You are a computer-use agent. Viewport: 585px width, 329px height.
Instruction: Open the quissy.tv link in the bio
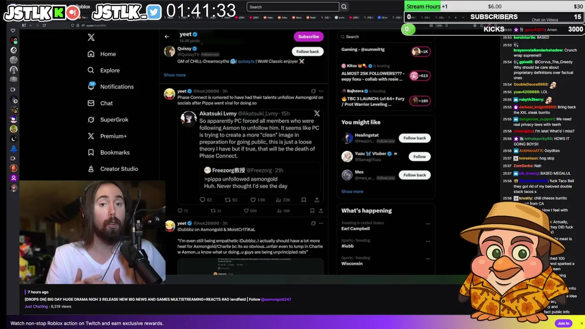(x=246, y=61)
